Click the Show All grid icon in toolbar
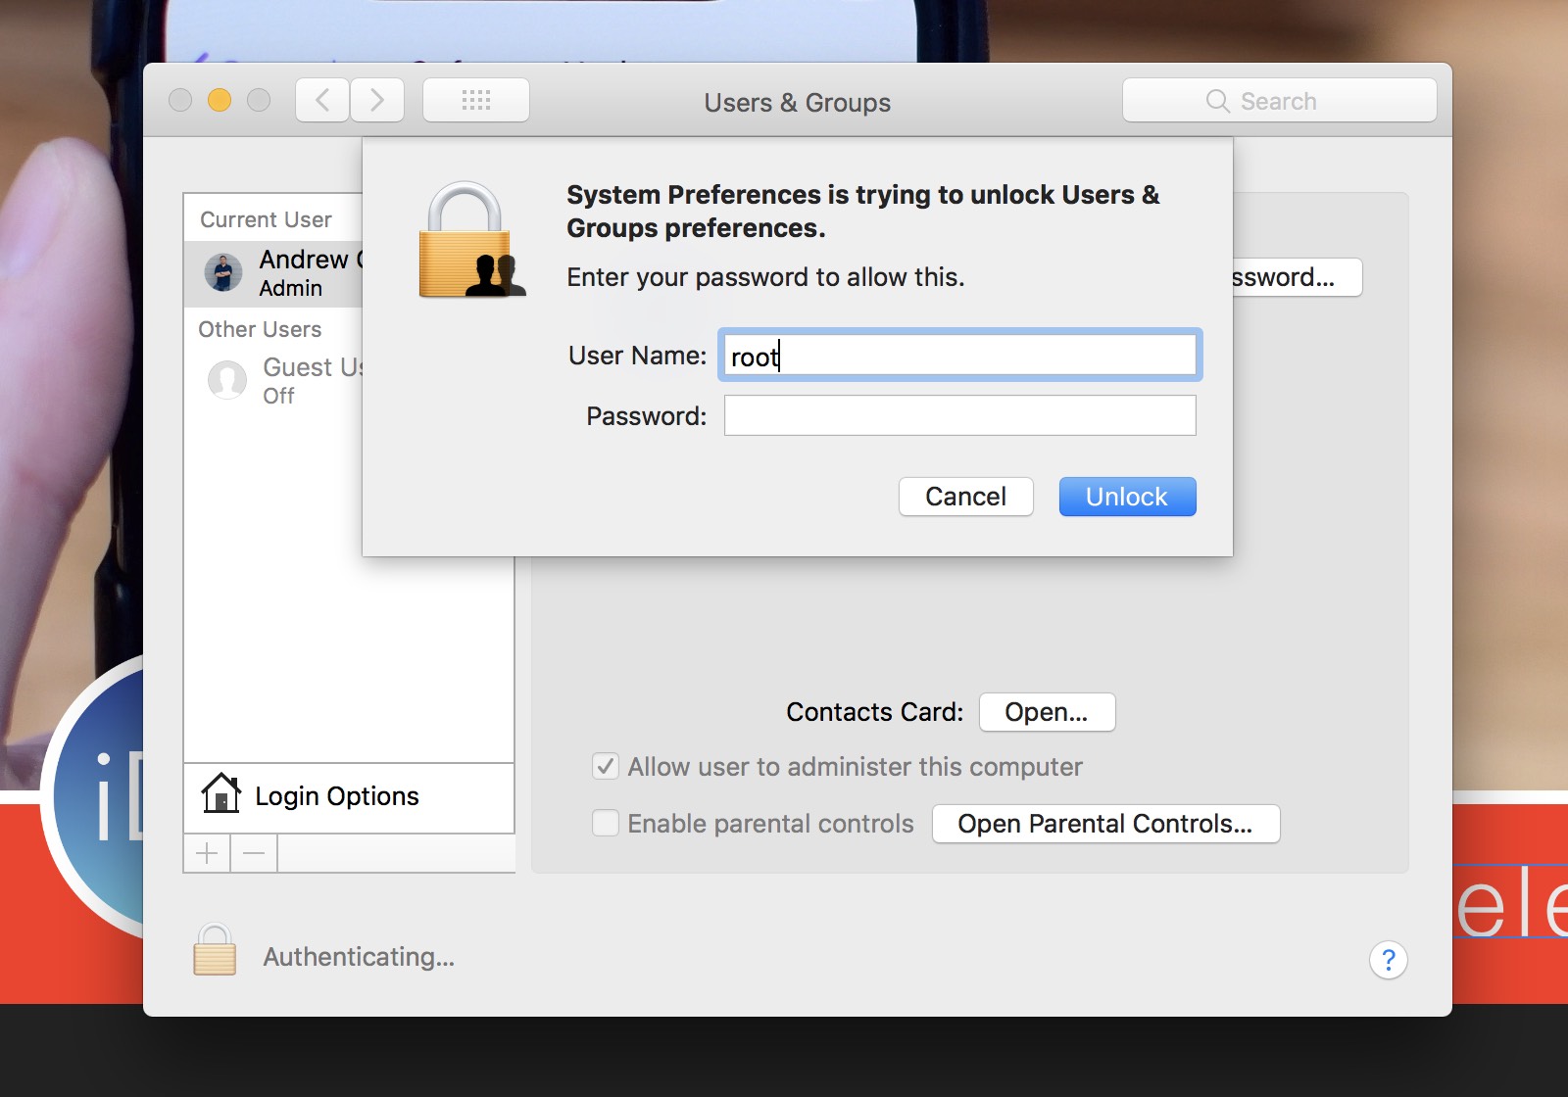This screenshot has width=1568, height=1097. (476, 99)
